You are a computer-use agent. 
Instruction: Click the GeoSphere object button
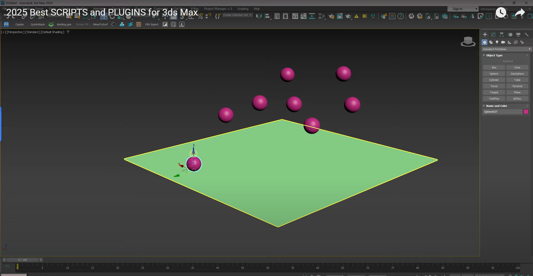[x=517, y=74]
